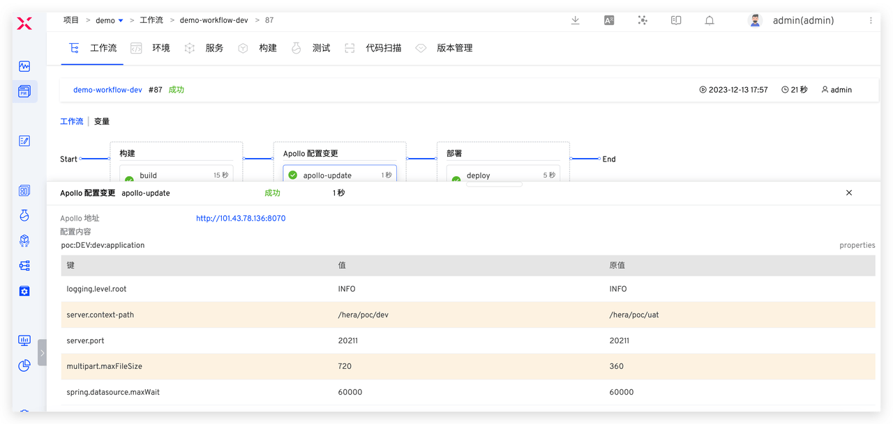Open the documentation book icon
The width and height of the screenshot is (893, 424).
pyautogui.click(x=676, y=21)
